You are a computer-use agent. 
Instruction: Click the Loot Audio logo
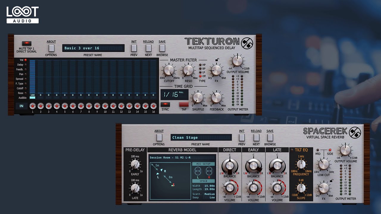point(23,15)
